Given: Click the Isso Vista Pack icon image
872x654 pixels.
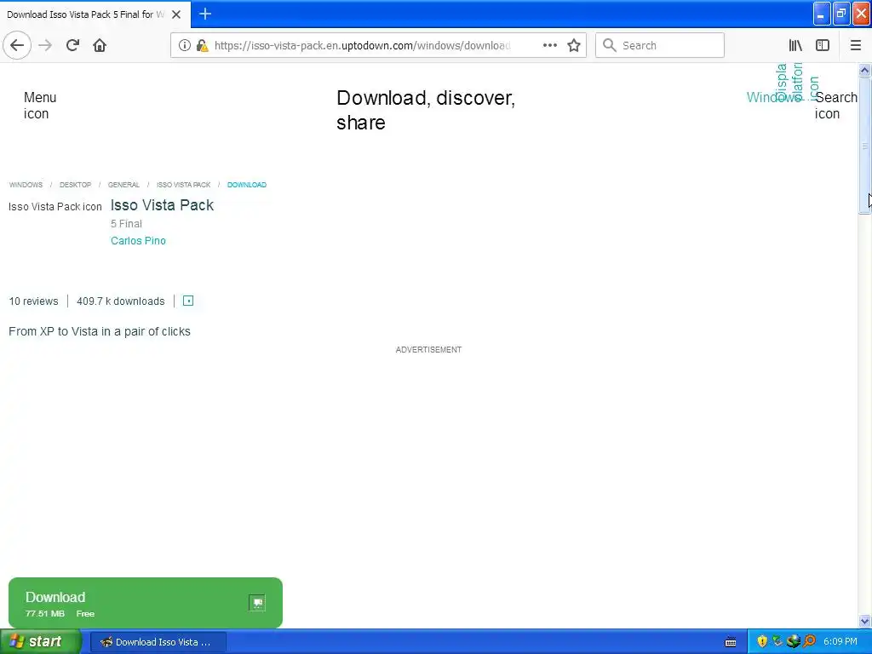Looking at the screenshot, I should point(55,207).
